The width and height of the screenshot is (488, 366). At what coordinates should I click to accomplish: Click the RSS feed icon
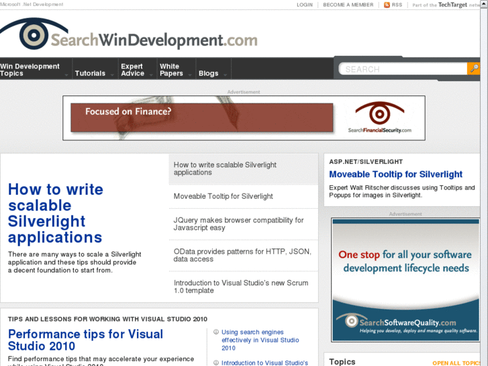coord(387,5)
